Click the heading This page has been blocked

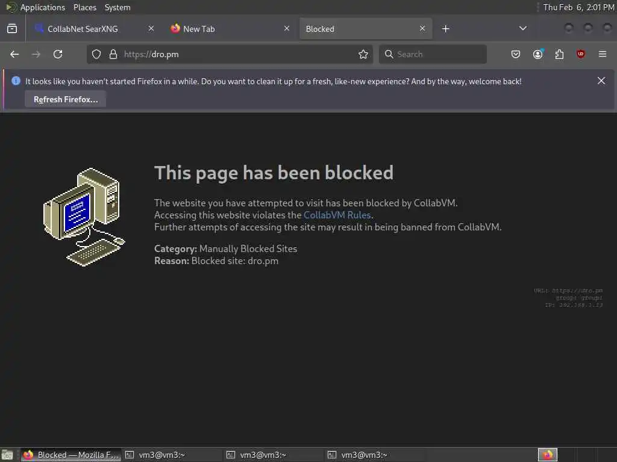point(274,173)
